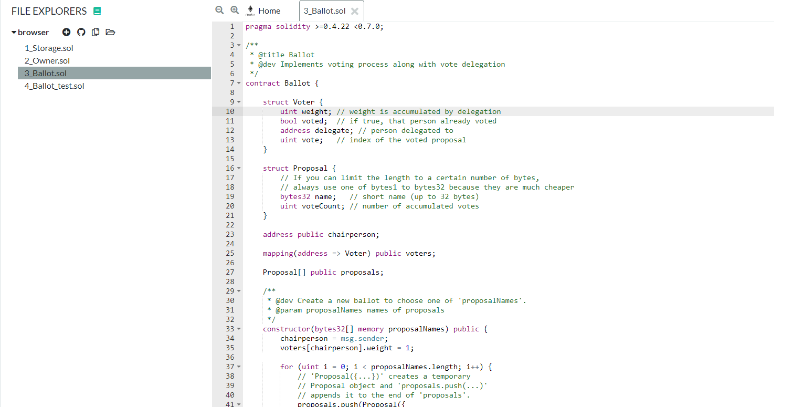Image resolution: width=793 pixels, height=407 pixels.
Task: Close the 3_Ballot.sol tab
Action: pos(355,11)
